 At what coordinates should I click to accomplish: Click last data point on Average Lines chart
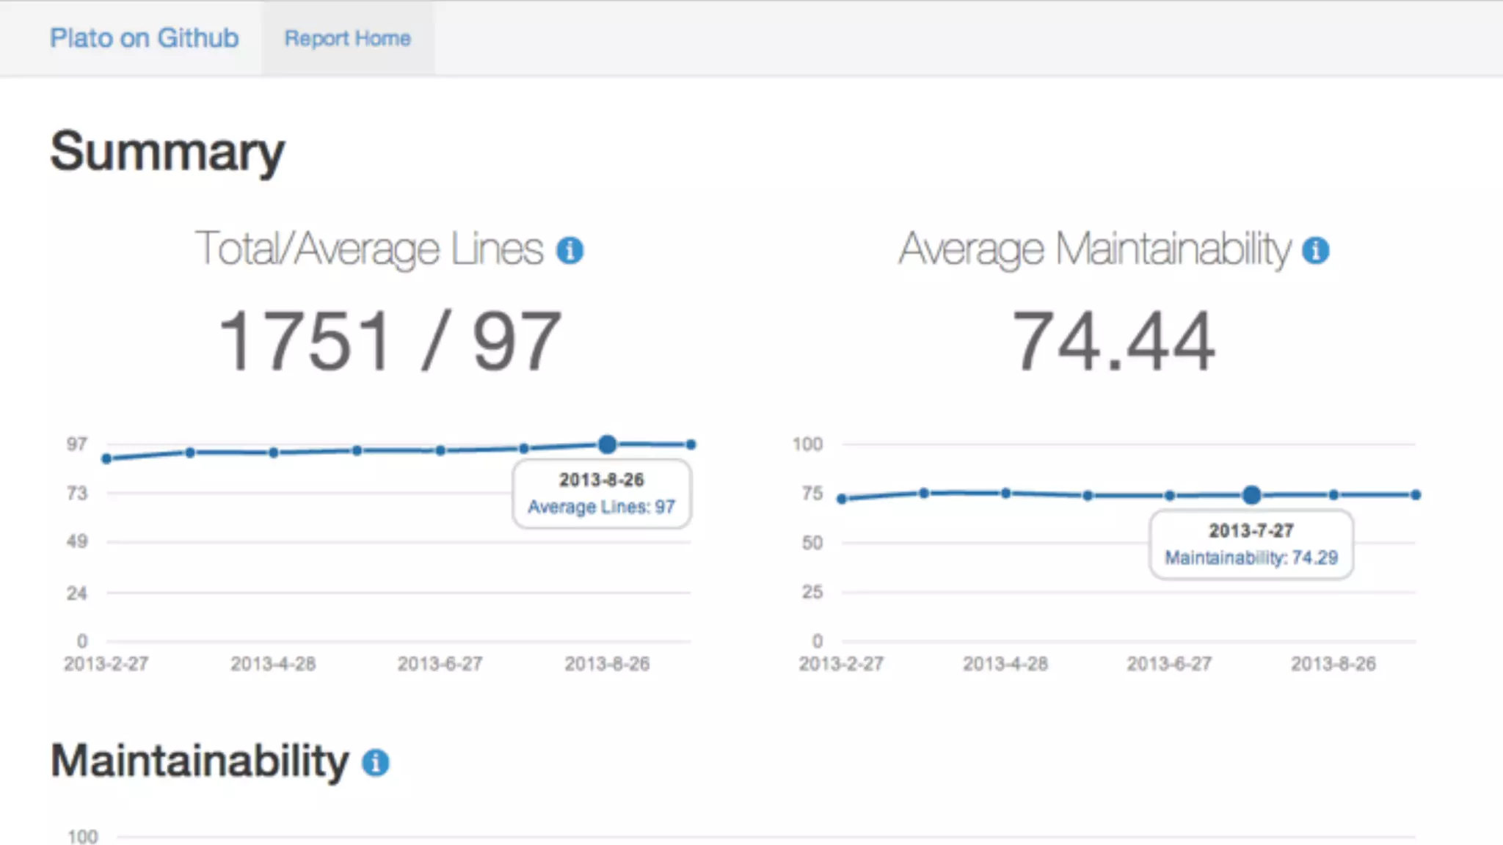click(691, 445)
